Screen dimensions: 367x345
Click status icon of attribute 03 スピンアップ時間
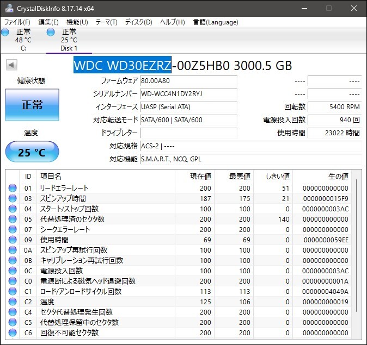click(13, 198)
